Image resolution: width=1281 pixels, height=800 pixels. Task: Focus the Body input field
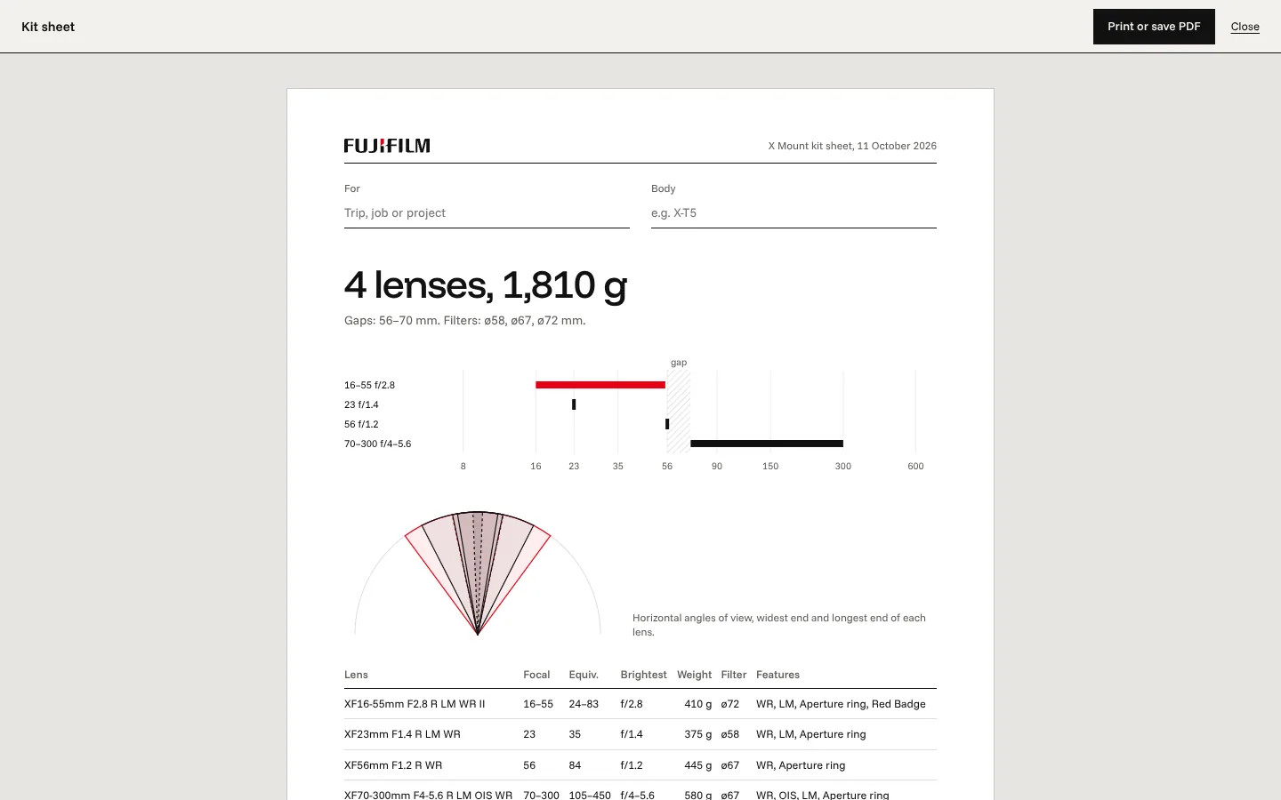coord(794,213)
